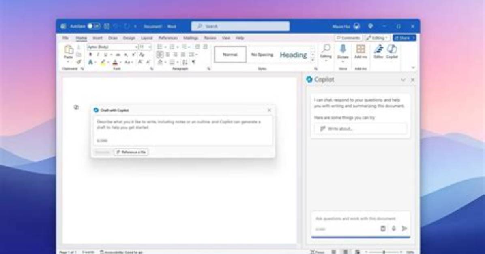Open the font name dropdown
Viewport: 485px width, 254px height.
tap(136, 47)
